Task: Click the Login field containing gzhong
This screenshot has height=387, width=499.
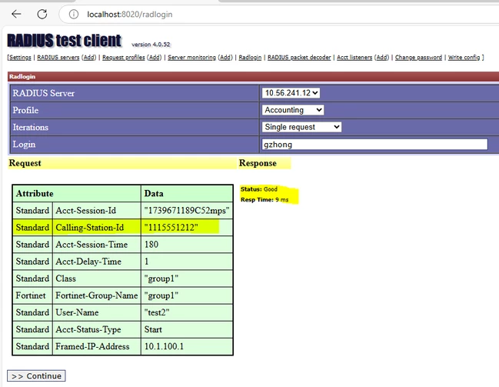Action: [374, 145]
